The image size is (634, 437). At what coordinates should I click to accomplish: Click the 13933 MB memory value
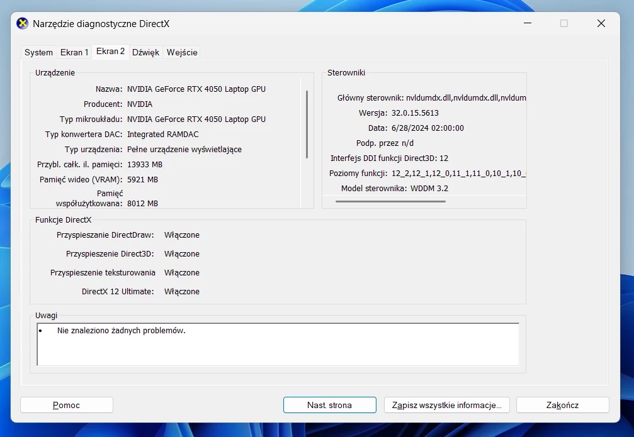point(144,165)
